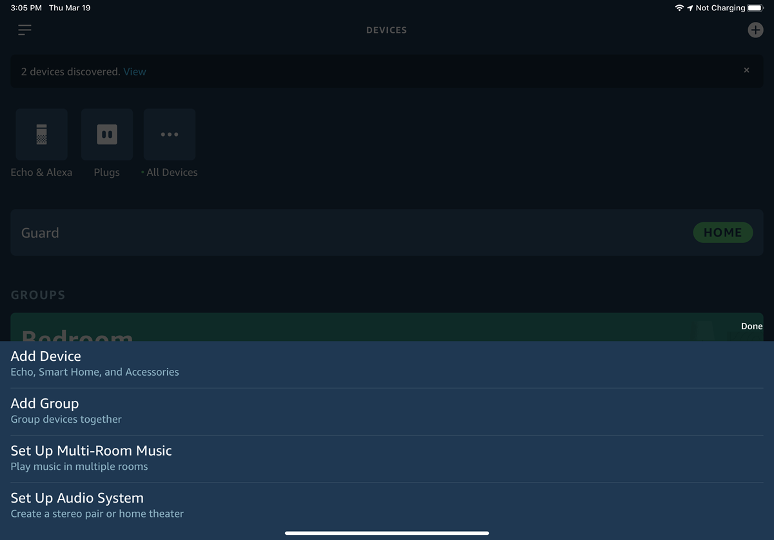Click 'Play music in multiple rooms' subtitle
The height and width of the screenshot is (540, 774).
click(x=79, y=467)
